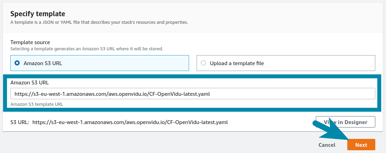Click the Template source section label
Viewport: 386px width, 153px height.
[30, 42]
